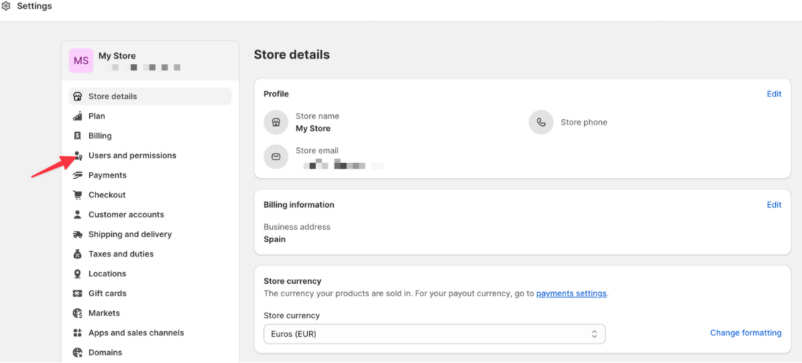Click the Profile card heading
Screen dimensions: 802x363
coord(276,94)
